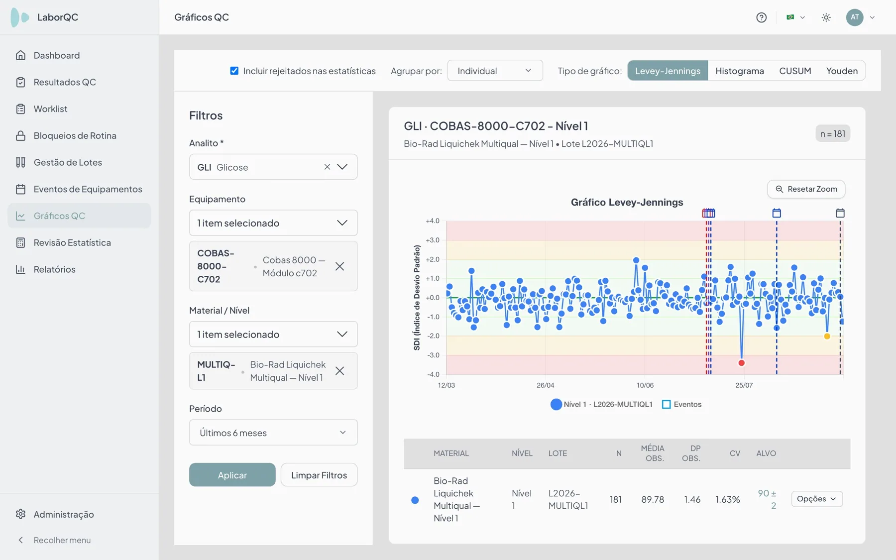The image size is (896, 560).
Task: Expand the Período Últimos 6 meses dropdown
Action: [x=273, y=433]
